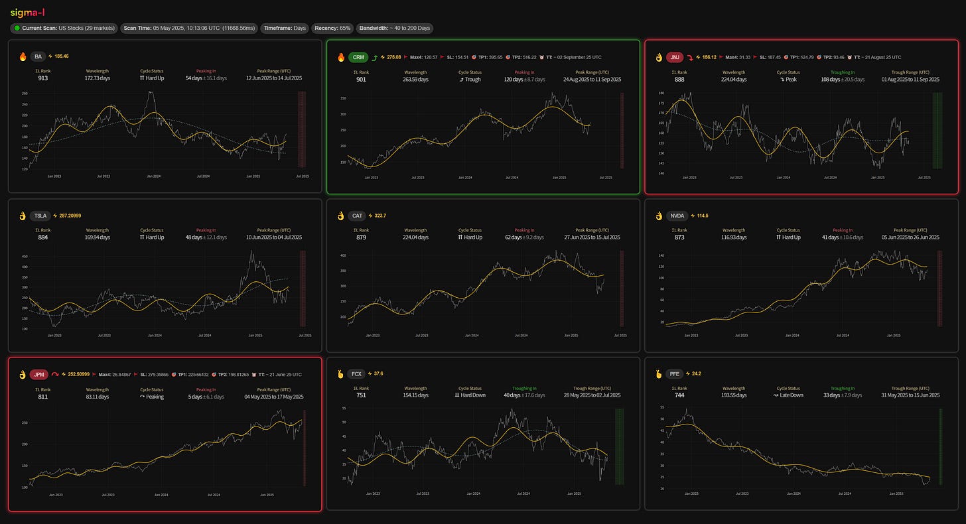
Task: Open the BA ticker pill
Action: (37, 57)
